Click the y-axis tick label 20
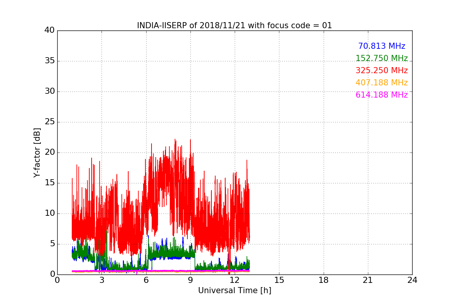 (x=50, y=152)
